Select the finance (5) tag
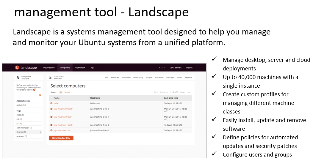 coord(21,132)
